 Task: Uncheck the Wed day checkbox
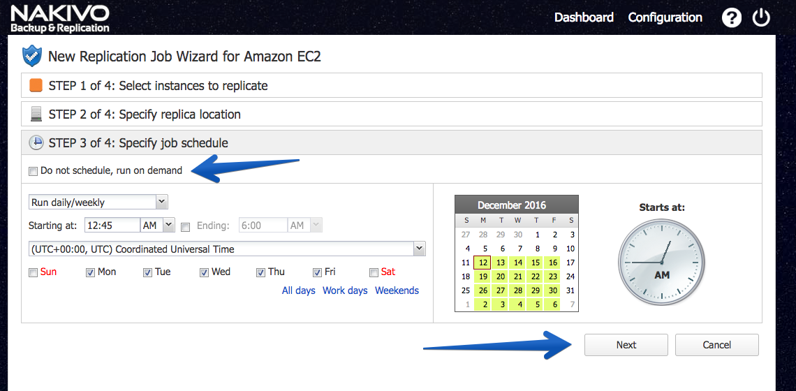pyautogui.click(x=204, y=273)
